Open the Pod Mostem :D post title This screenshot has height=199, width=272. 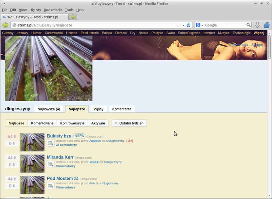63,178
